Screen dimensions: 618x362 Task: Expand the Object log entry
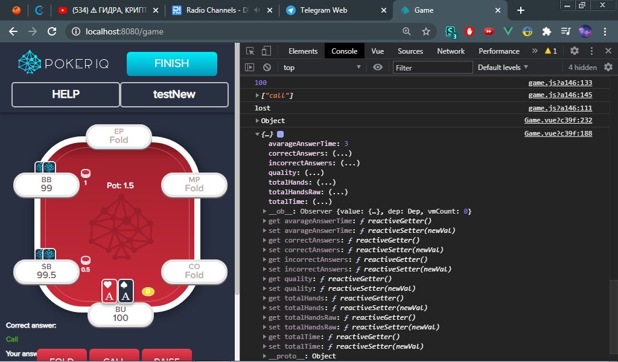pyautogui.click(x=257, y=121)
